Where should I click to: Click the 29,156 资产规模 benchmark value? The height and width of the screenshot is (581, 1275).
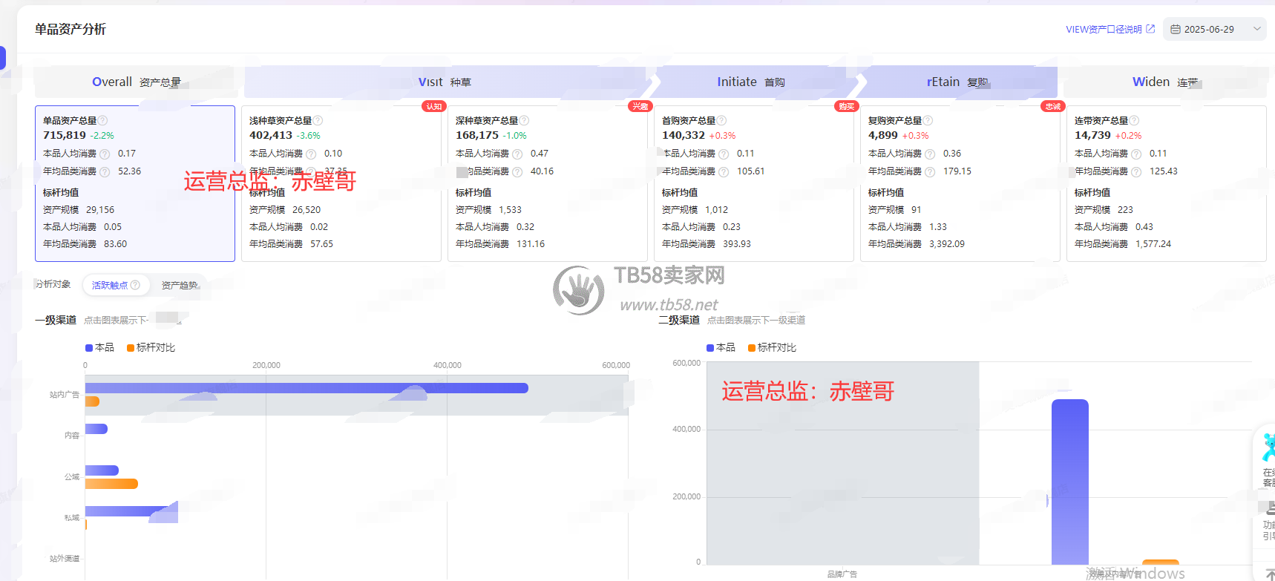point(100,210)
